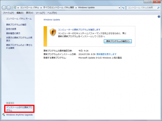Maximize the Windows Update window
This screenshot has height=121, width=162.
click(x=150, y=2)
